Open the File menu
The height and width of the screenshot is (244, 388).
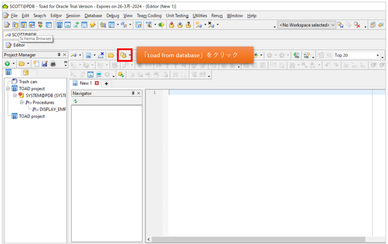tap(14, 16)
